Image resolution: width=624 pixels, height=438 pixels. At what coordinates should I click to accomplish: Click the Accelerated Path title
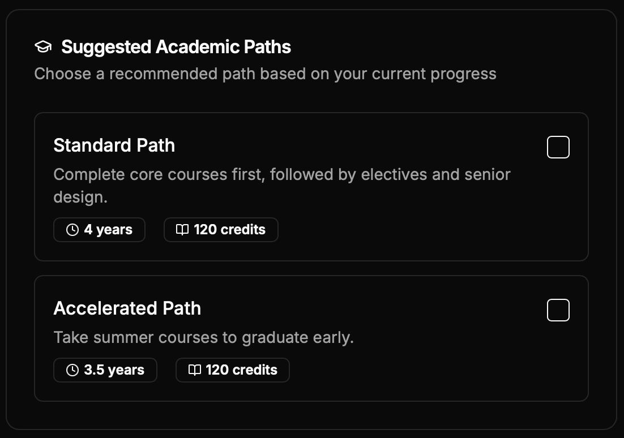tap(127, 308)
